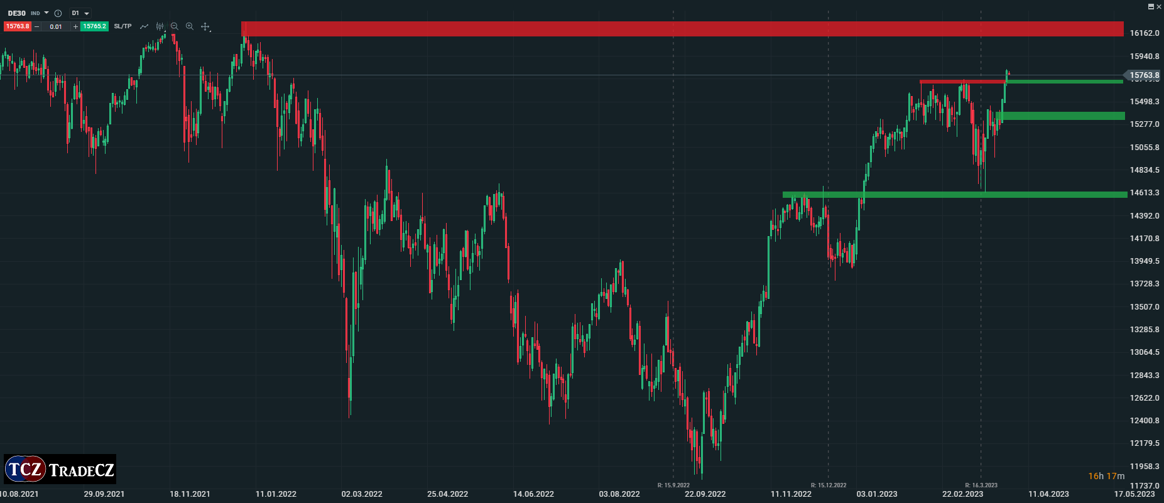Toggle the SL/TP option

(x=122, y=26)
